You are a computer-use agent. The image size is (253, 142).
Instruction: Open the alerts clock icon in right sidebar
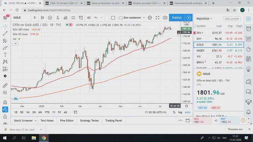point(249,29)
